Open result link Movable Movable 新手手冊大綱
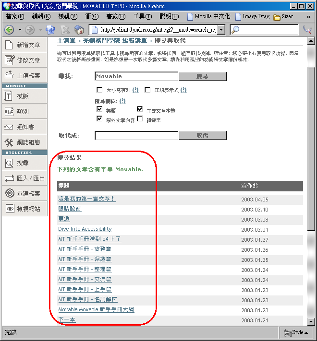317x341 pixels. (96, 309)
